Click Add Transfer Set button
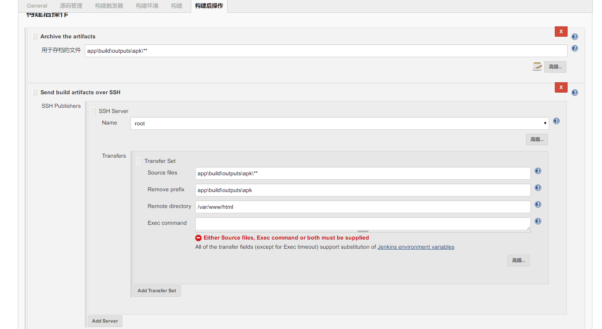 pos(157,291)
